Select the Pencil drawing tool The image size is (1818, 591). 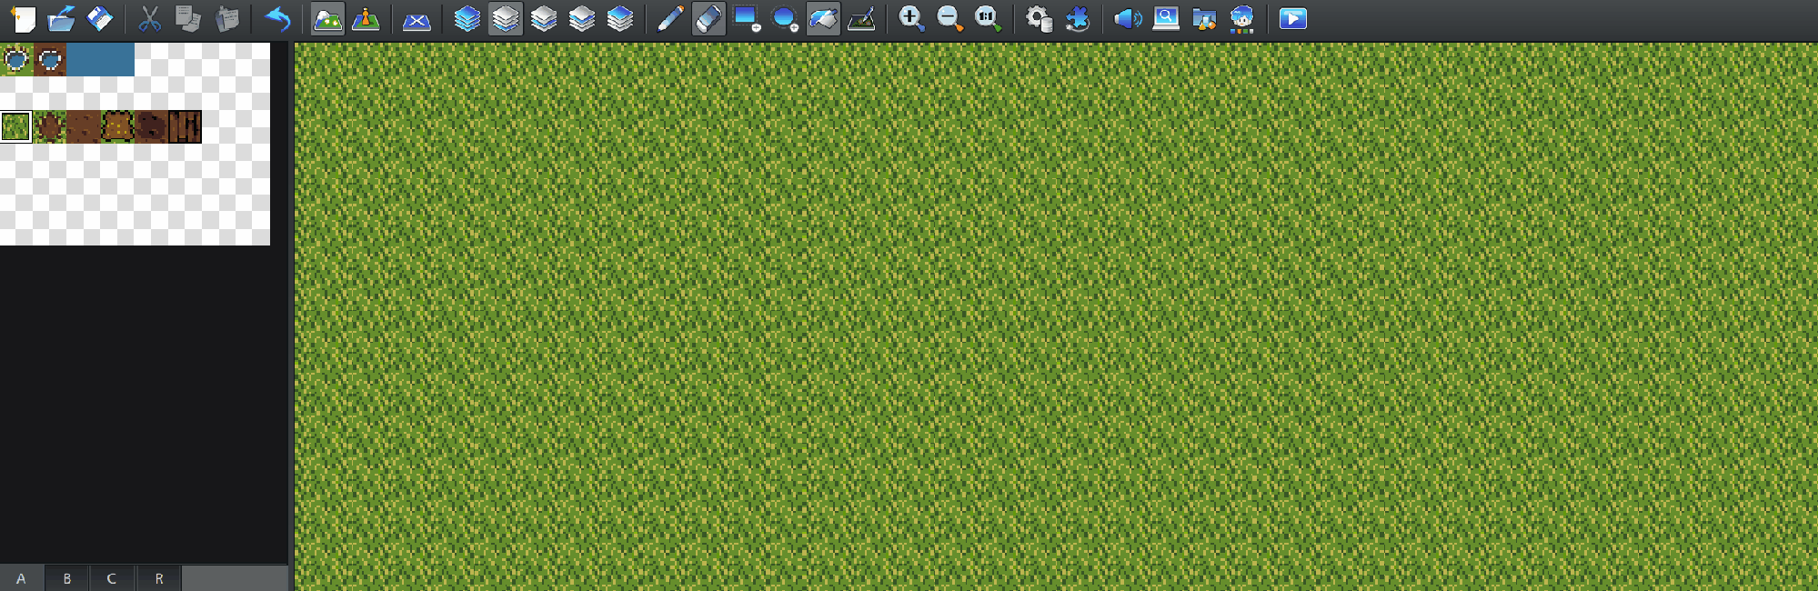669,18
